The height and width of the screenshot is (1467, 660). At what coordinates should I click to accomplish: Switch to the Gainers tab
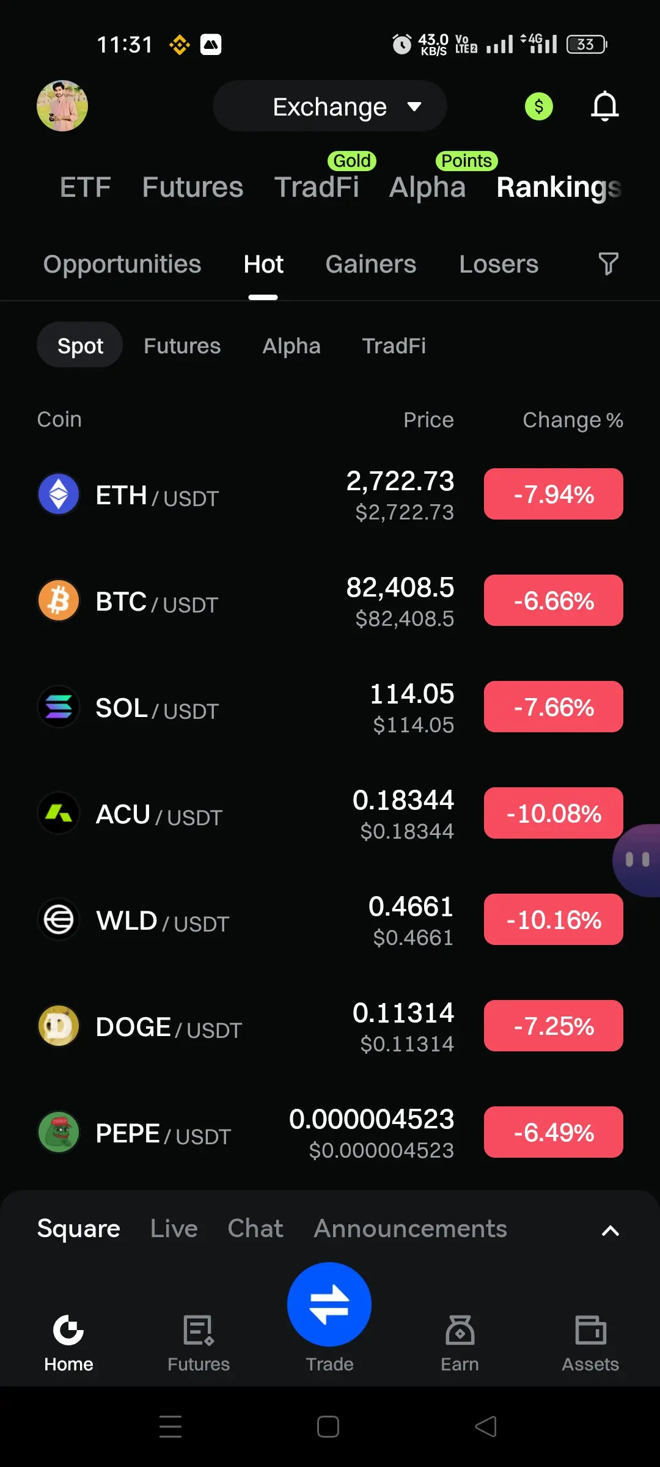point(370,264)
